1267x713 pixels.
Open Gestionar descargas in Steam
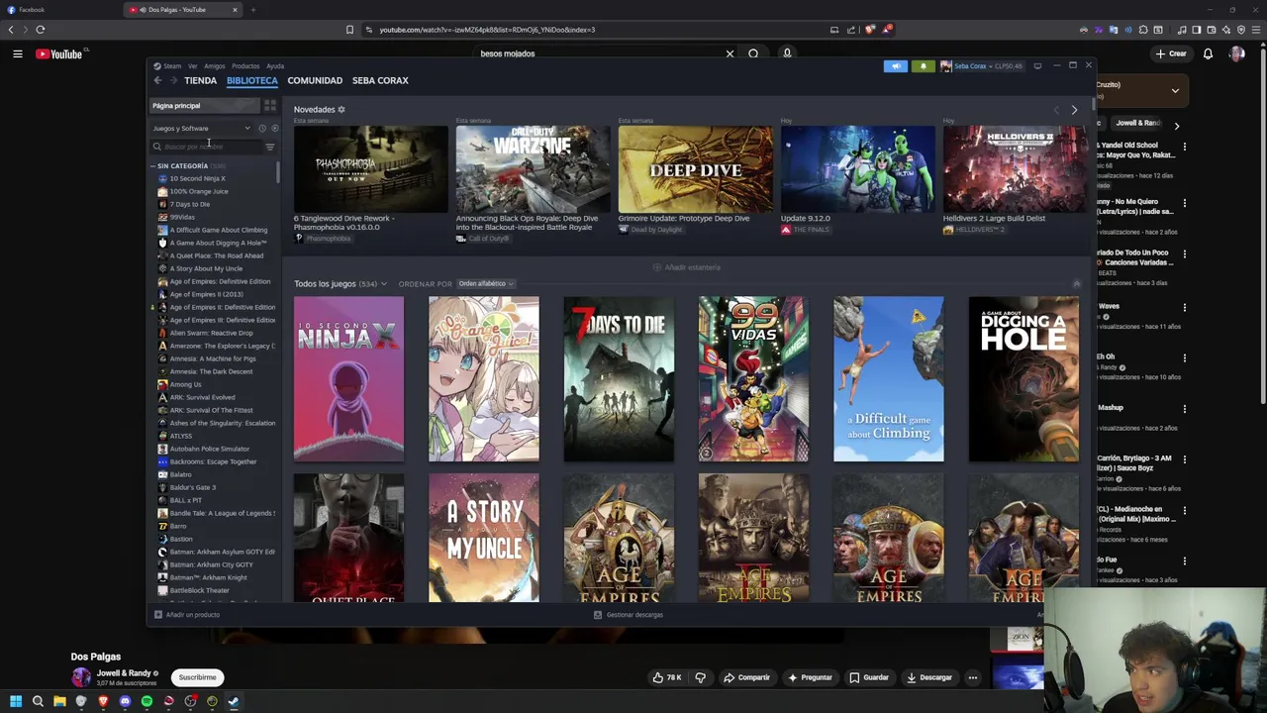click(x=629, y=615)
